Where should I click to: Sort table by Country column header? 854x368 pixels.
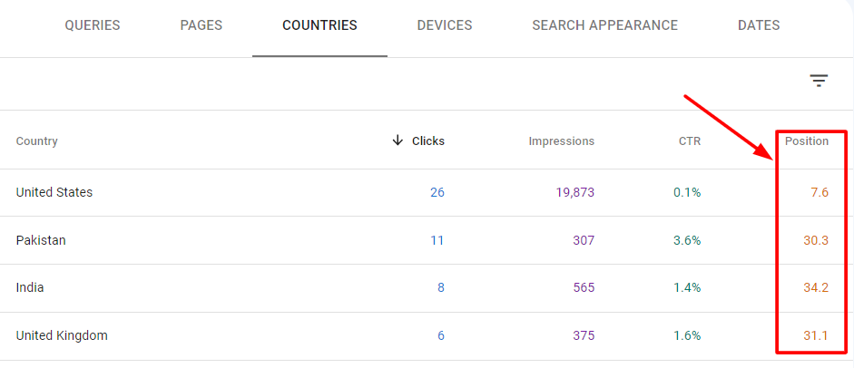pyautogui.click(x=37, y=141)
